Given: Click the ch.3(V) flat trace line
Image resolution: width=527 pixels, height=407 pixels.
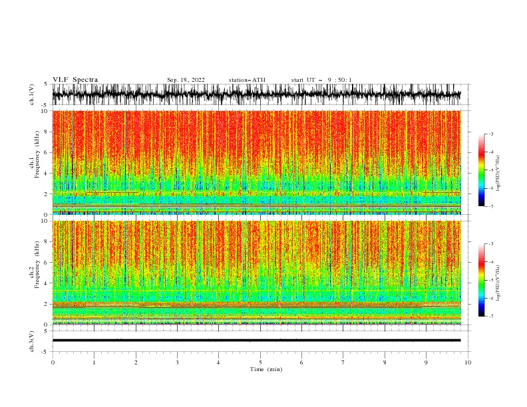Looking at the screenshot, I should pyautogui.click(x=256, y=340).
